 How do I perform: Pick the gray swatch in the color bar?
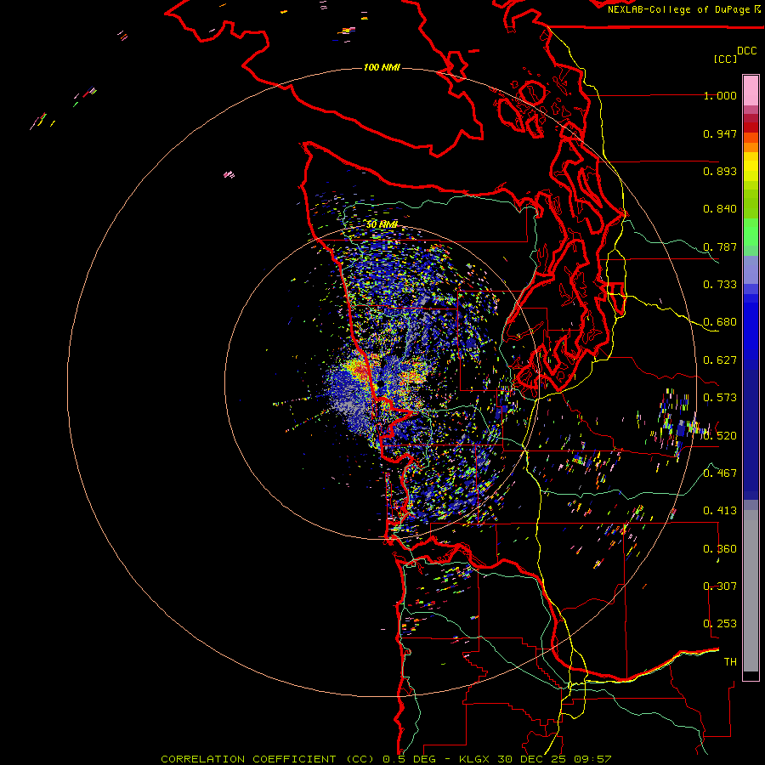pyautogui.click(x=751, y=591)
